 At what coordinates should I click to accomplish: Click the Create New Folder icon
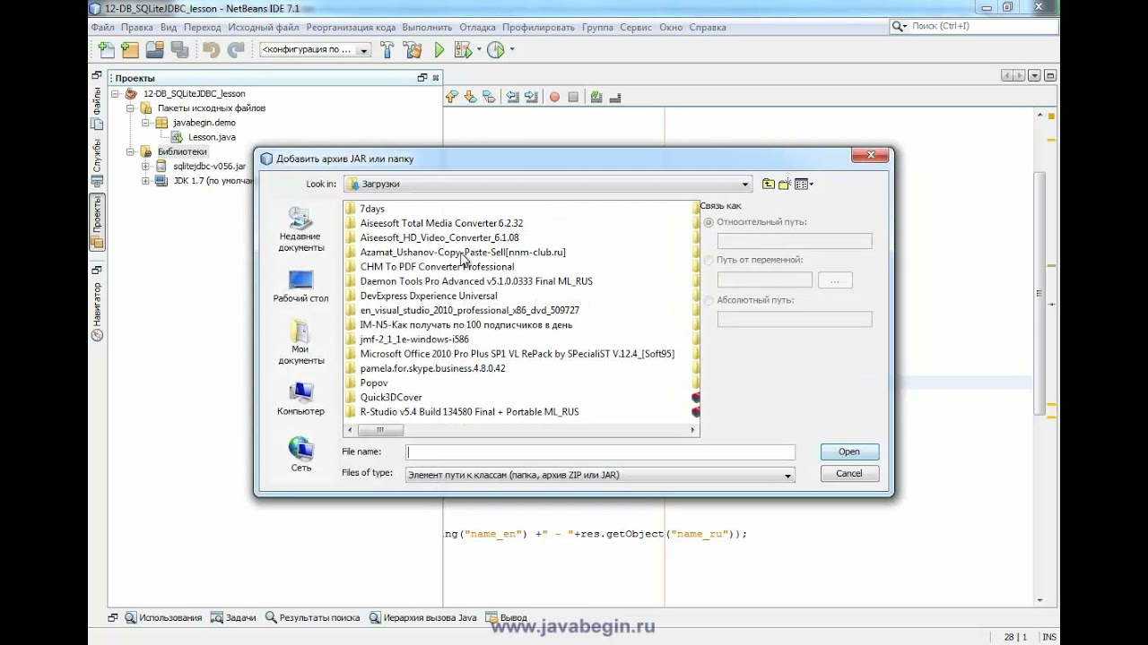(x=785, y=184)
